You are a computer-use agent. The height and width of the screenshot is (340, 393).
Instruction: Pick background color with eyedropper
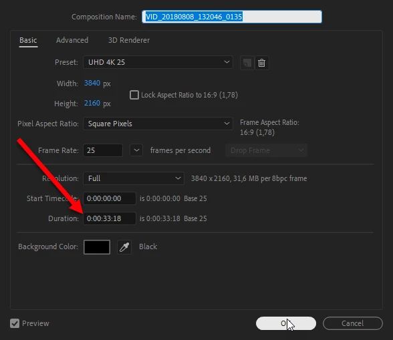tap(124, 247)
